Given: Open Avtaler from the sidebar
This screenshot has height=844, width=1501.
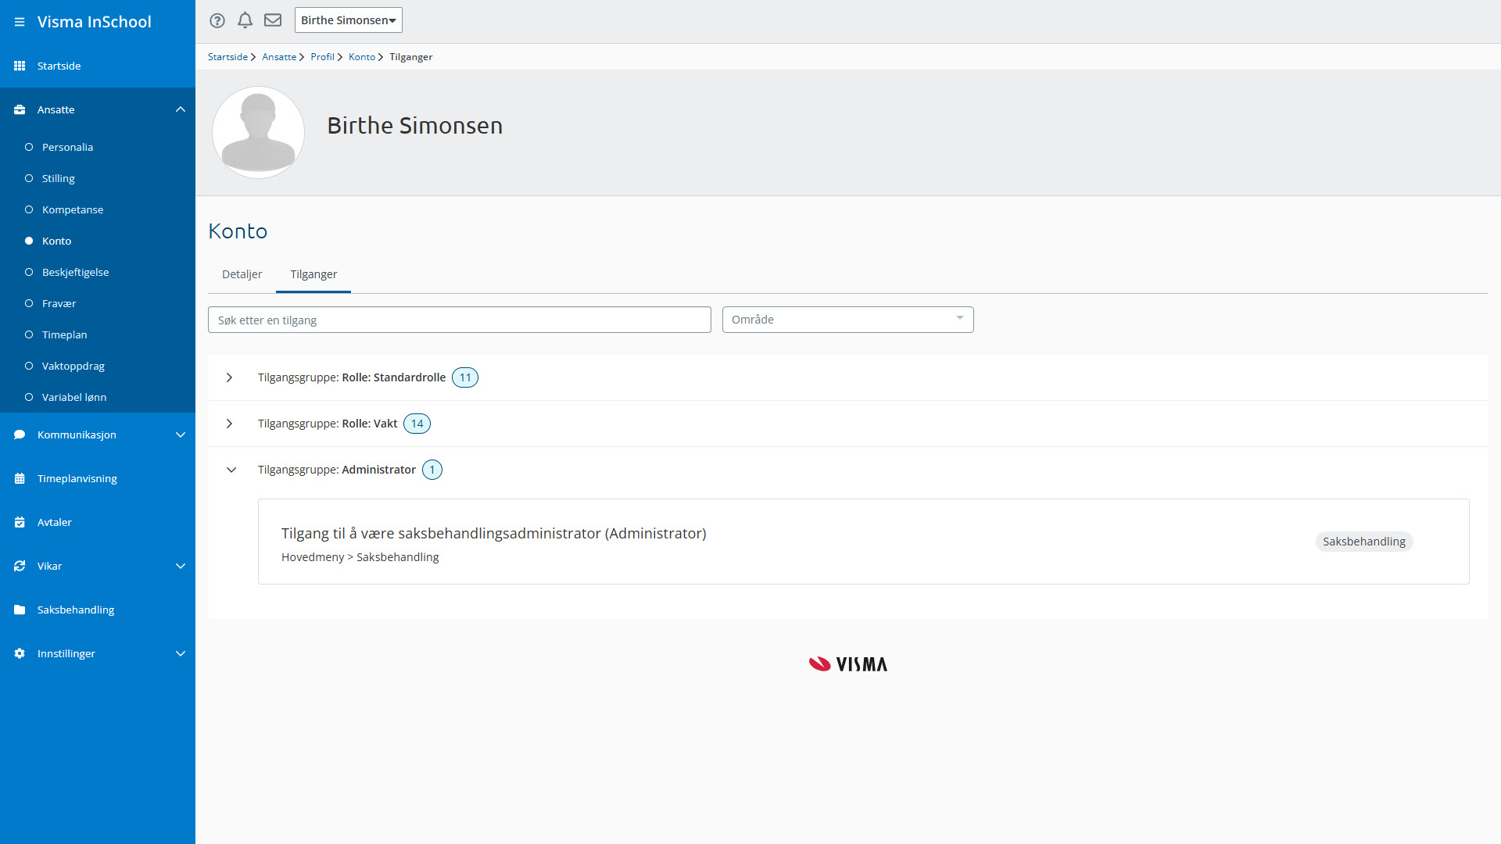Looking at the screenshot, I should (x=54, y=522).
